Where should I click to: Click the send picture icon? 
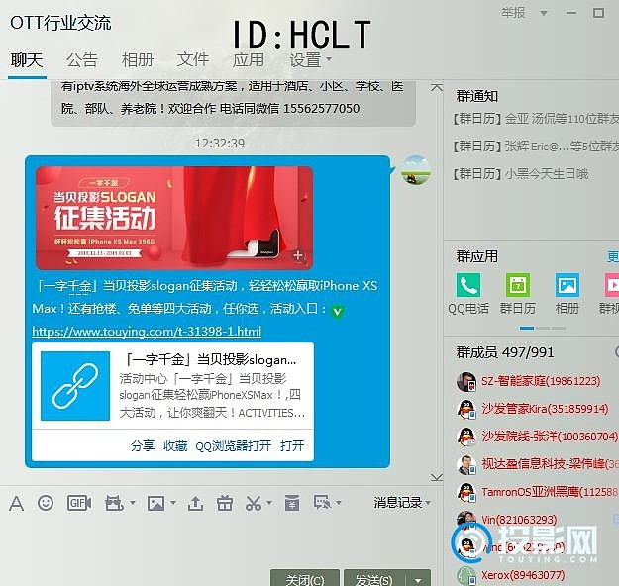tap(155, 503)
